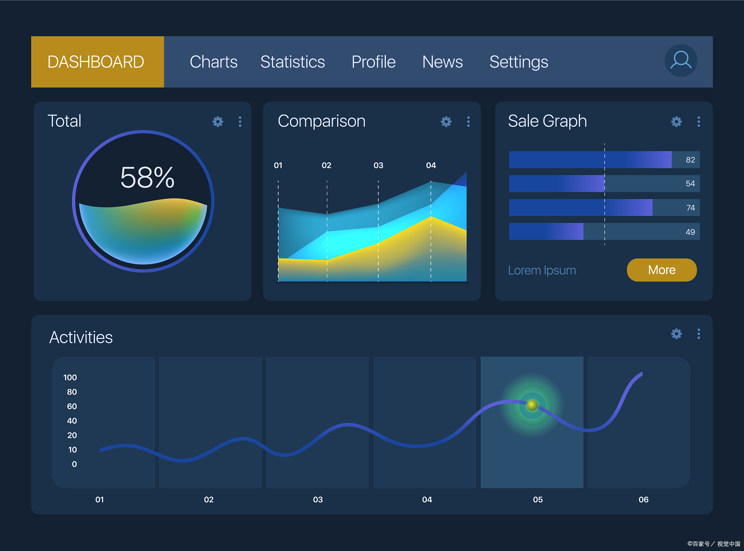Open Comparison panel settings gear
The image size is (744, 551).
(446, 121)
